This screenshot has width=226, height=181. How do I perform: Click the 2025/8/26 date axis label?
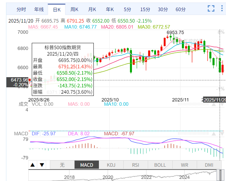pos(39,100)
